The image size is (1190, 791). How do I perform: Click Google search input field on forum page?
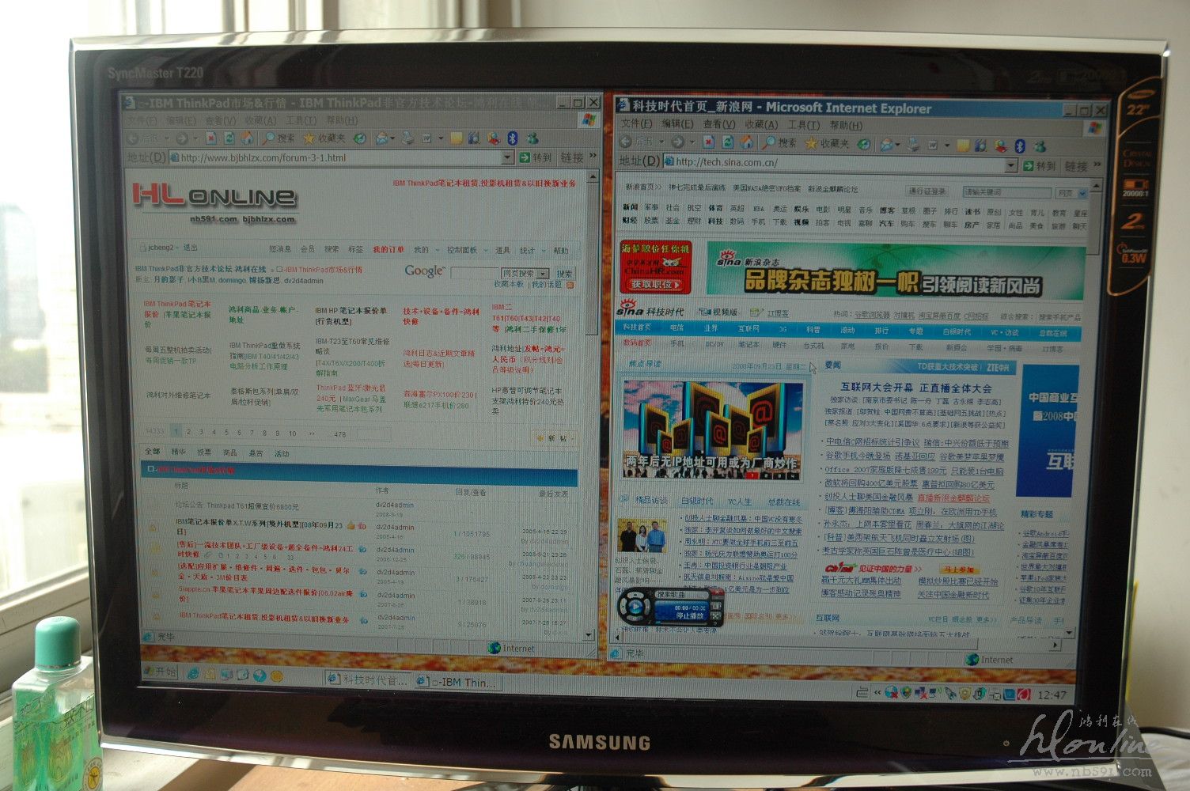point(474,274)
